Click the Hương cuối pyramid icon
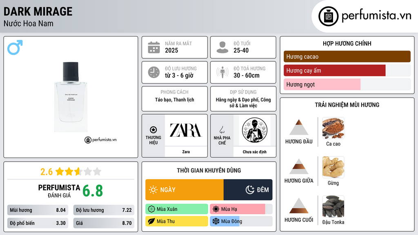This screenshot has width=418, height=235. click(x=299, y=206)
